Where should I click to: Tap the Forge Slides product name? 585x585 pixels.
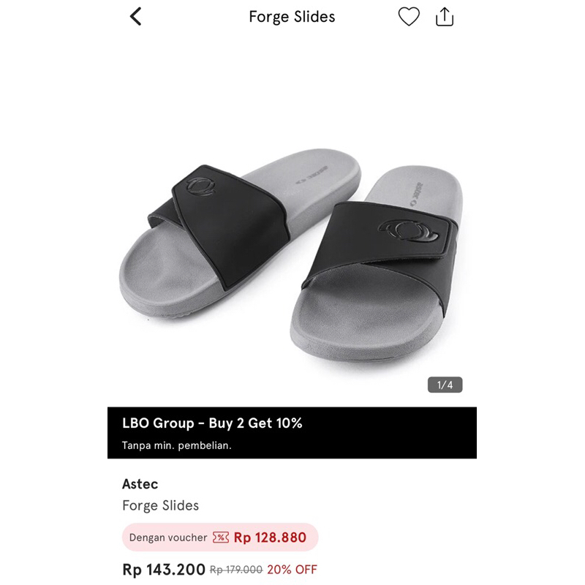160,505
